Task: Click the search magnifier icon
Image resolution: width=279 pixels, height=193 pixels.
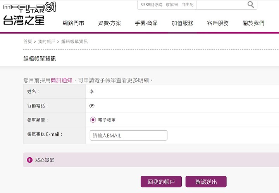Action: pyautogui.click(x=251, y=4)
